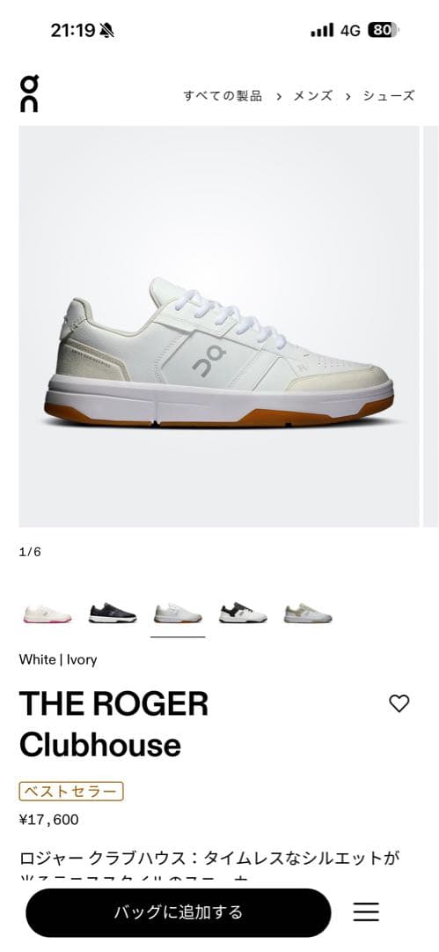This screenshot has height=952, width=439.
Task: Open the メンズ breadcrumb link
Action: (x=313, y=95)
